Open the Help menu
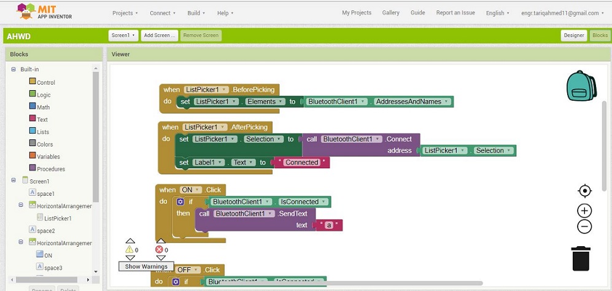The image size is (612, 291). [x=225, y=13]
